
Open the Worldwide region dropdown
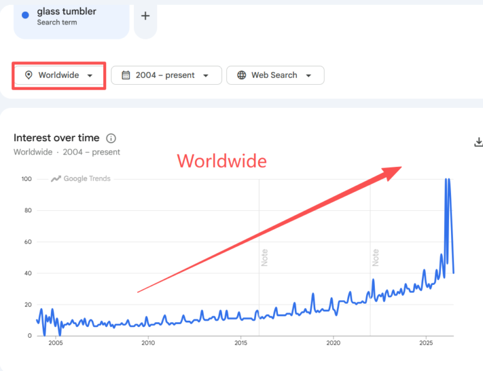[x=59, y=75]
